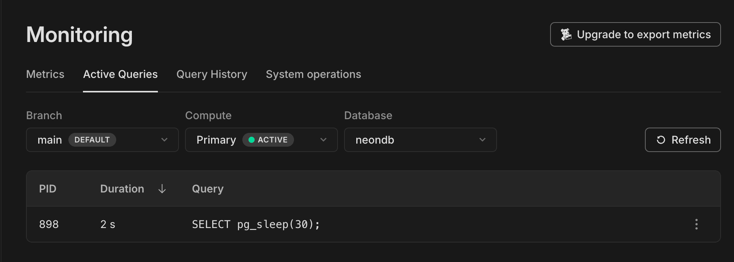The height and width of the screenshot is (262, 734).
Task: Switch to the Query History tab
Action: (211, 74)
